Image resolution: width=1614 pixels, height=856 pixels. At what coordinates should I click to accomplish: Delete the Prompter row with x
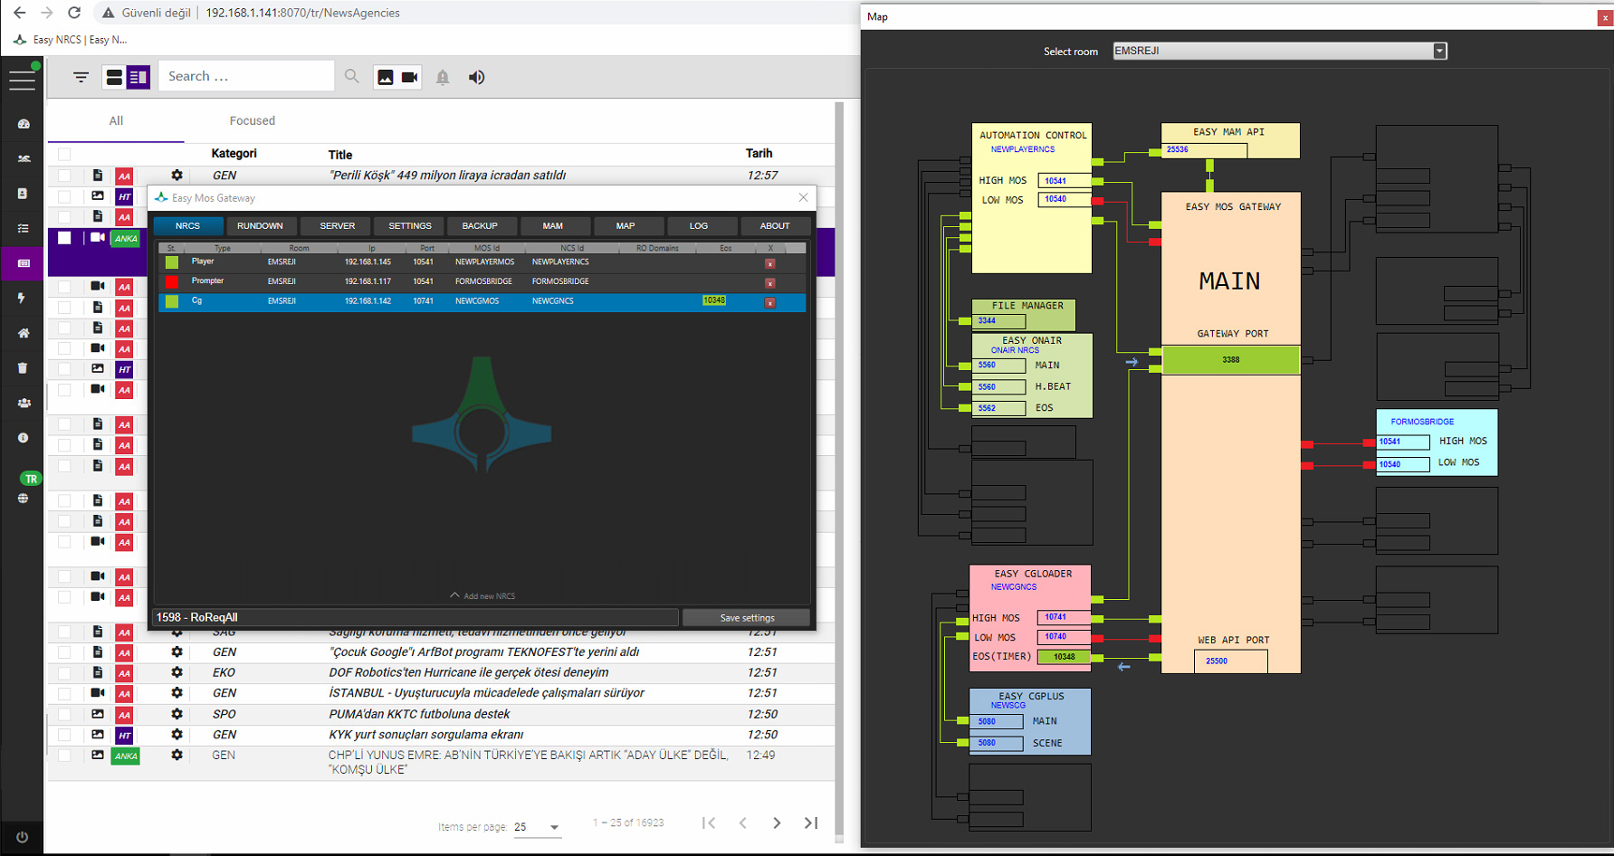point(770,284)
